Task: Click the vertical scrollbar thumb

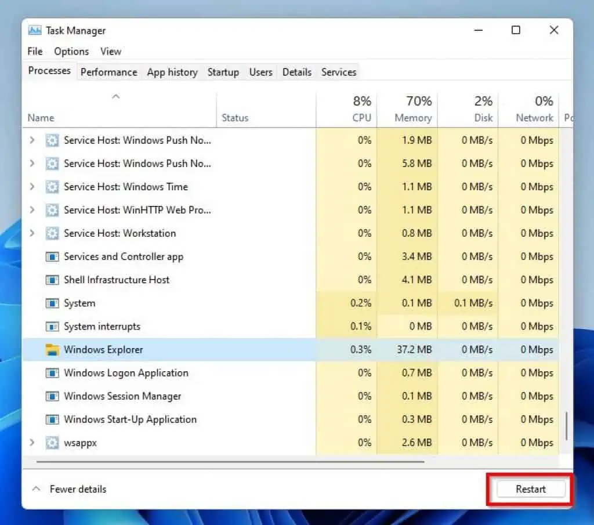Action: pyautogui.click(x=566, y=426)
